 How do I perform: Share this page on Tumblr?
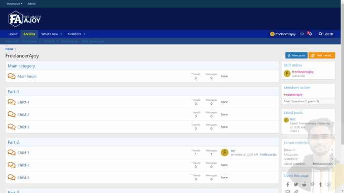pos(321,184)
